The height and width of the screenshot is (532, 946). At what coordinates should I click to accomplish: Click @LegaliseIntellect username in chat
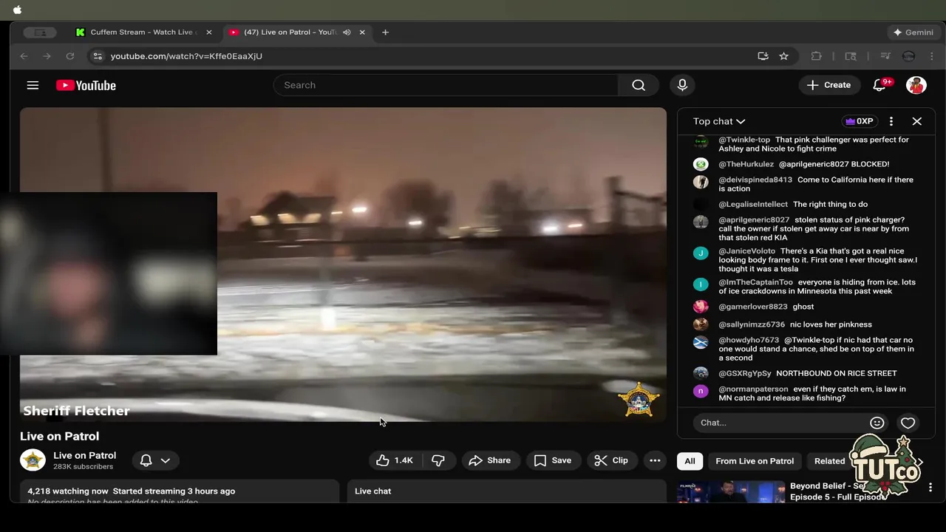(753, 204)
